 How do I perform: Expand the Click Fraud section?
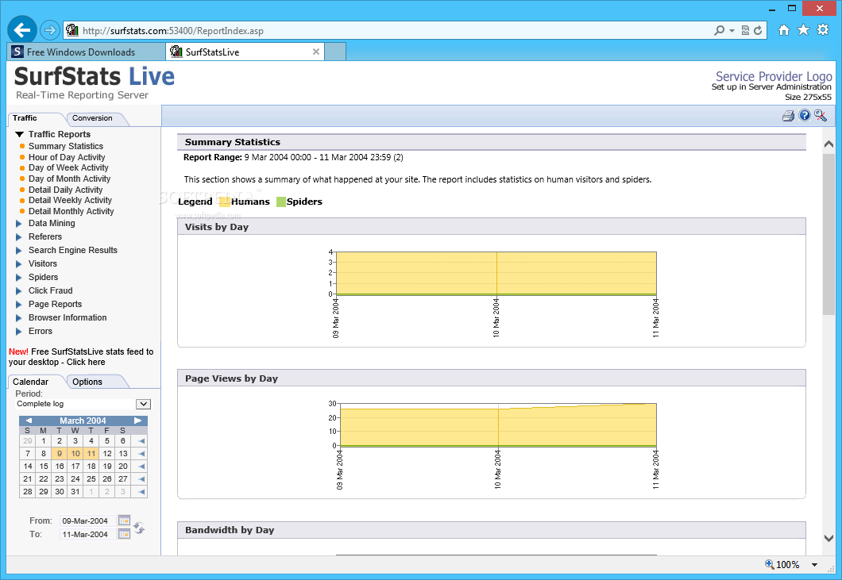coord(19,291)
